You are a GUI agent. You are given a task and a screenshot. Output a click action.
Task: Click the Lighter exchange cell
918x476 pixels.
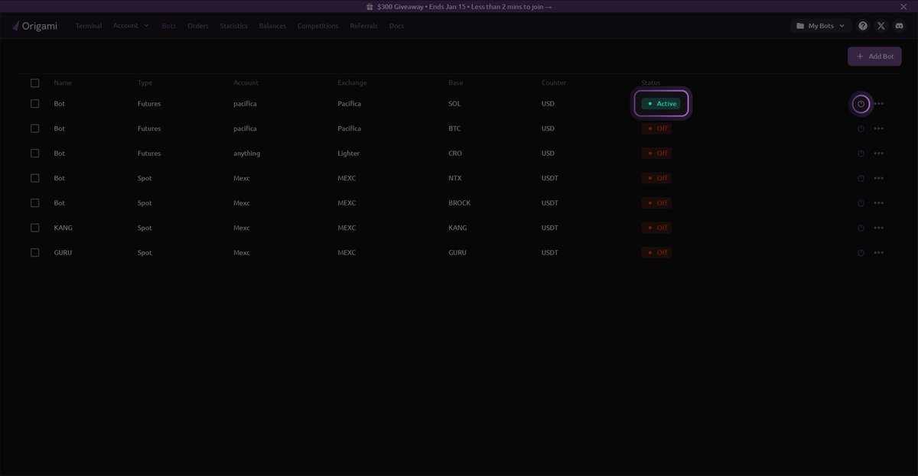[x=349, y=154]
